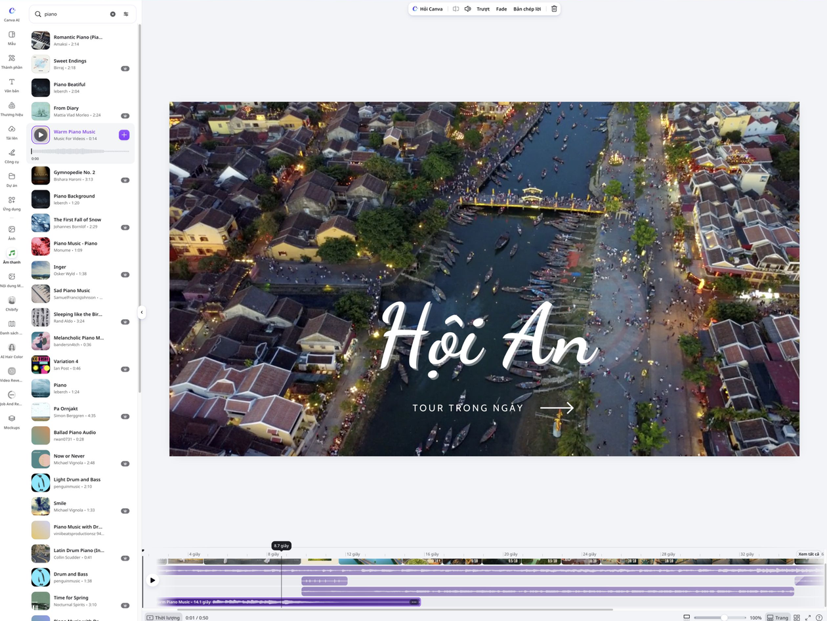The image size is (827, 621).
Task: Open the Danh sách sidebar app
Action: (x=11, y=327)
